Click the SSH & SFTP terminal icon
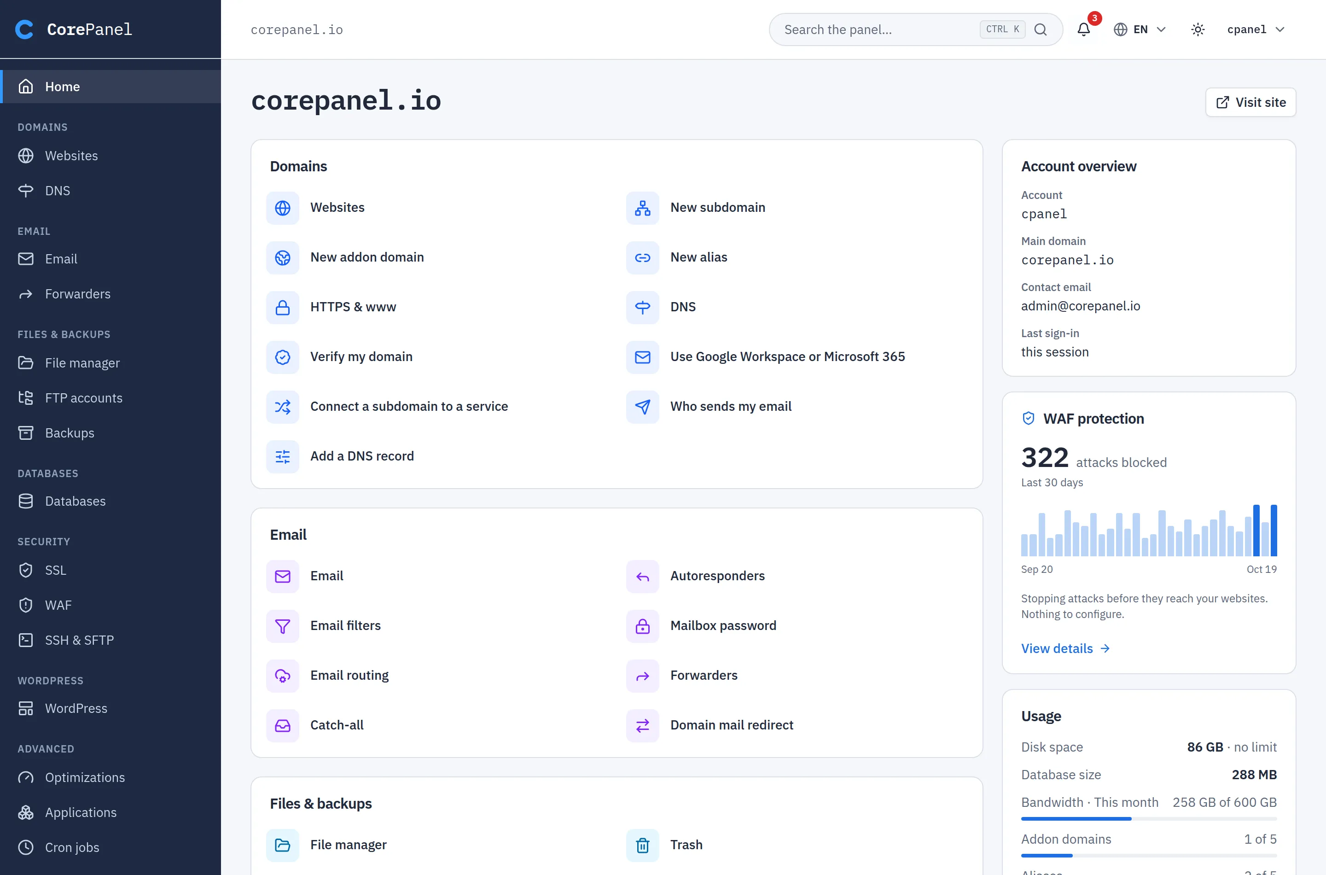 26,640
